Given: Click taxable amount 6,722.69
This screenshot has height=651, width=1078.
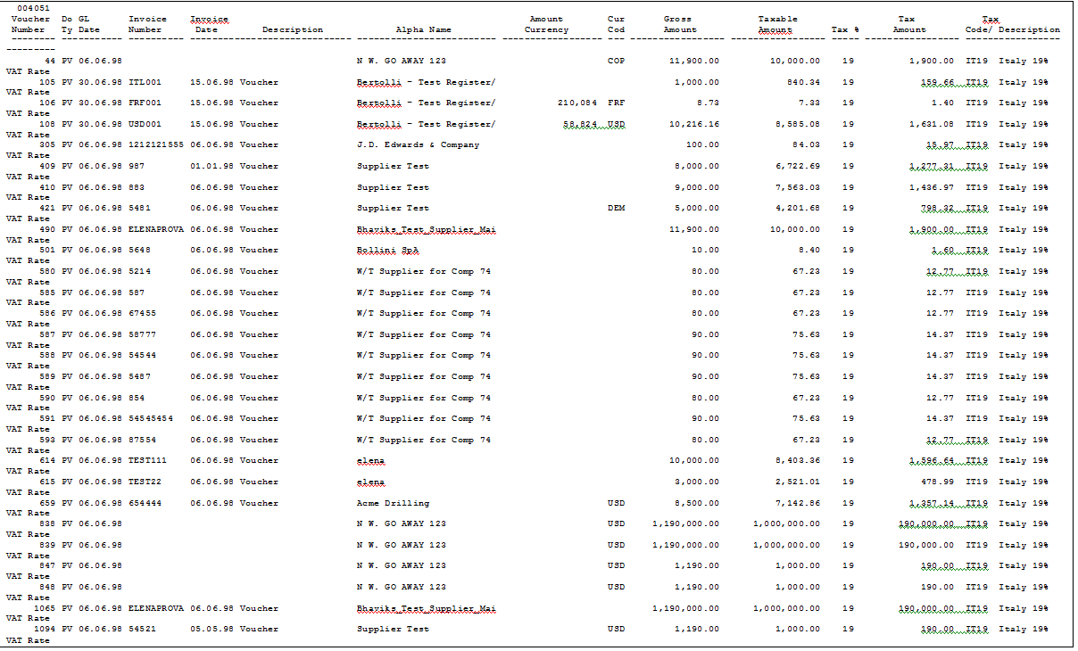Looking at the screenshot, I should [x=798, y=166].
